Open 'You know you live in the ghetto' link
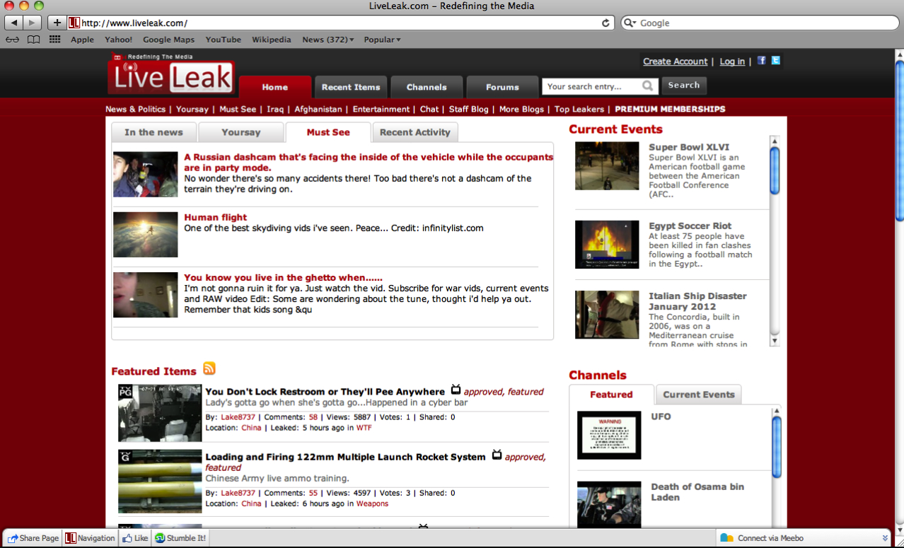Screen dimensions: 904x548 pyautogui.click(x=283, y=277)
